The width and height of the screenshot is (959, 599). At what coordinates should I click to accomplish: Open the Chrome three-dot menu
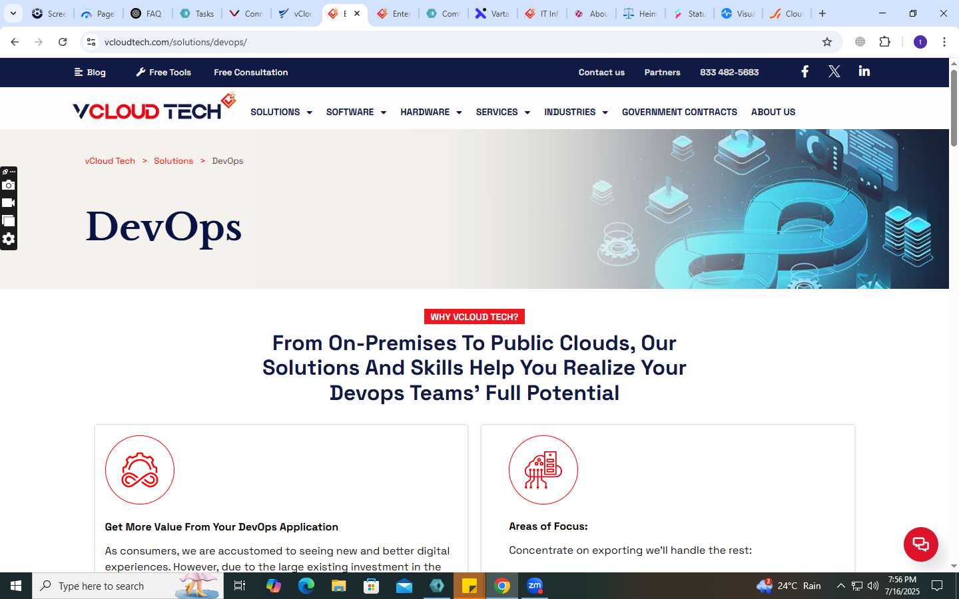click(944, 42)
